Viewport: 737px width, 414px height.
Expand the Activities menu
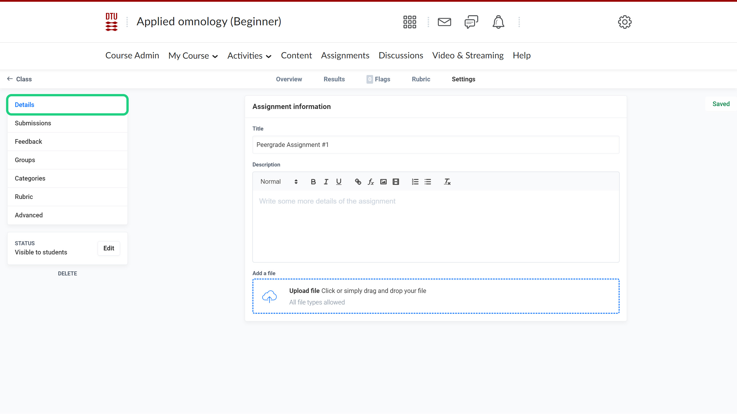(249, 56)
